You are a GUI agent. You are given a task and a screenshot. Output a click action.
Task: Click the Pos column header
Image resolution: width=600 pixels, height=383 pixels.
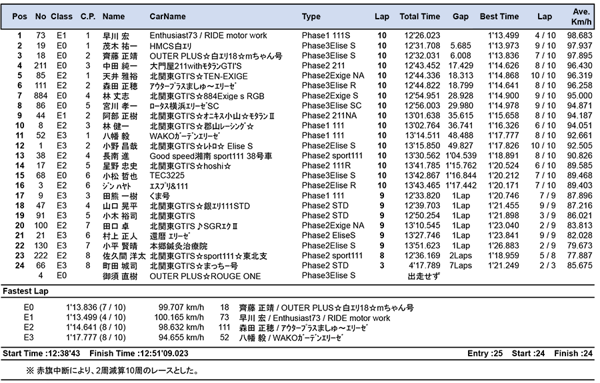pyautogui.click(x=20, y=17)
